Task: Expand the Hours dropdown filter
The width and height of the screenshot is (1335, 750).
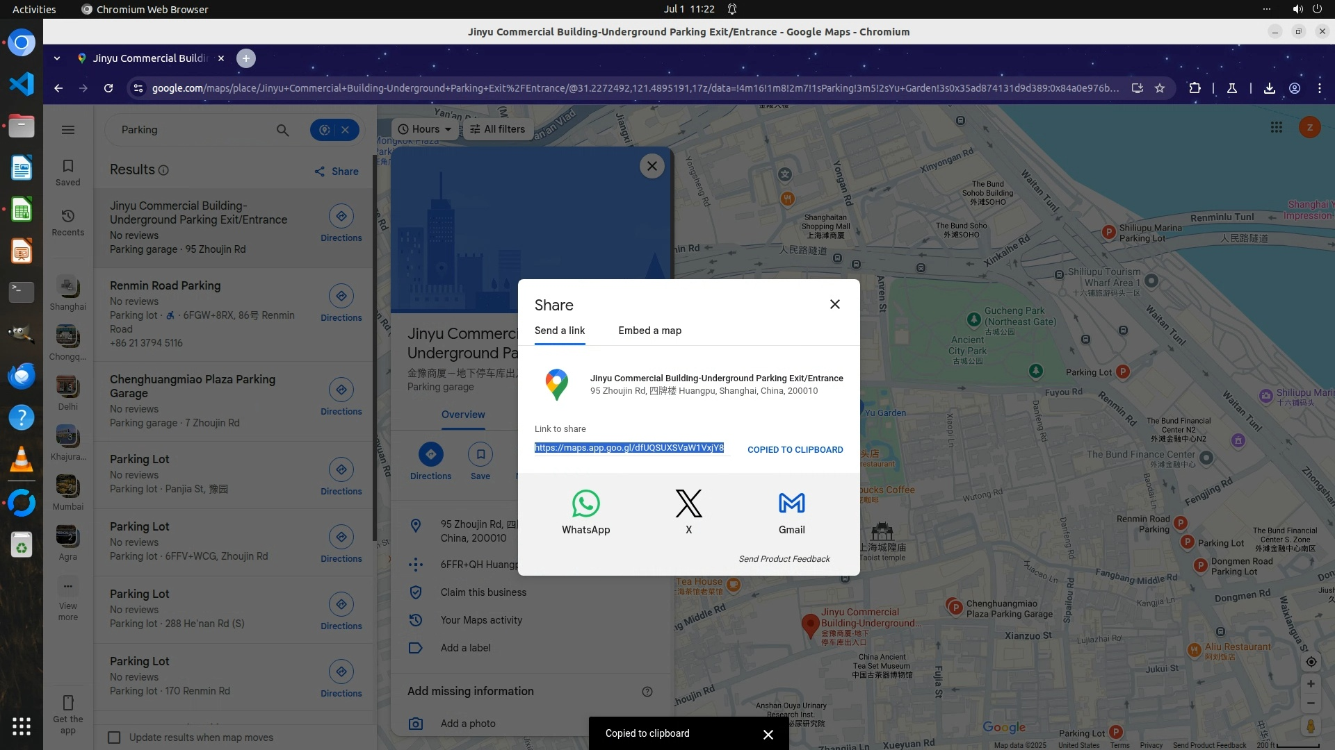Action: click(425, 129)
